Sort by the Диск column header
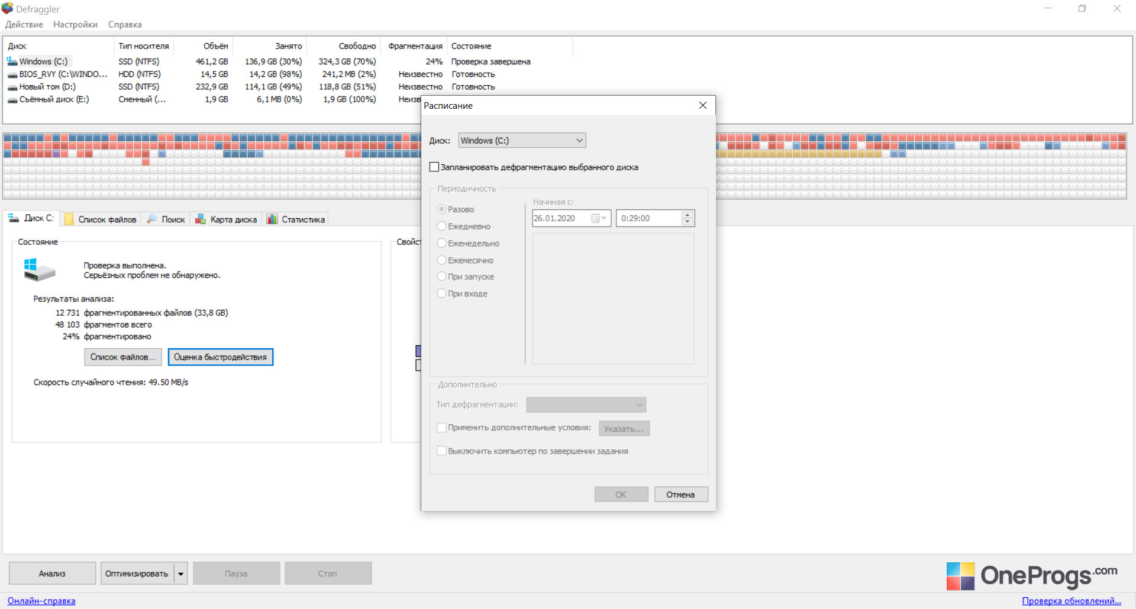Image resolution: width=1136 pixels, height=609 pixels. tap(59, 46)
